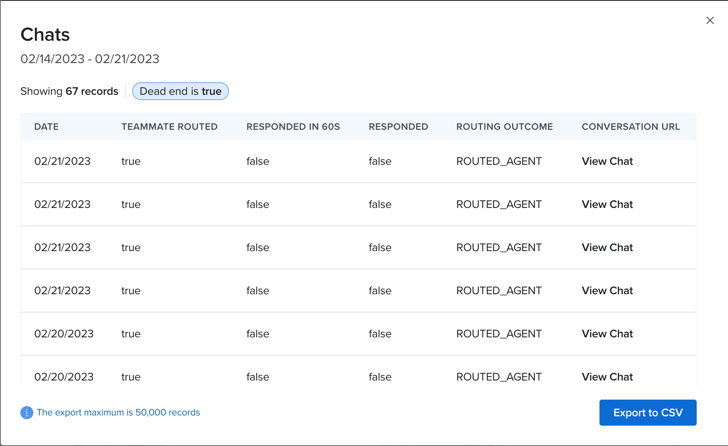This screenshot has height=446, width=728.
Task: Click the DATE column header
Action: pyautogui.click(x=46, y=127)
